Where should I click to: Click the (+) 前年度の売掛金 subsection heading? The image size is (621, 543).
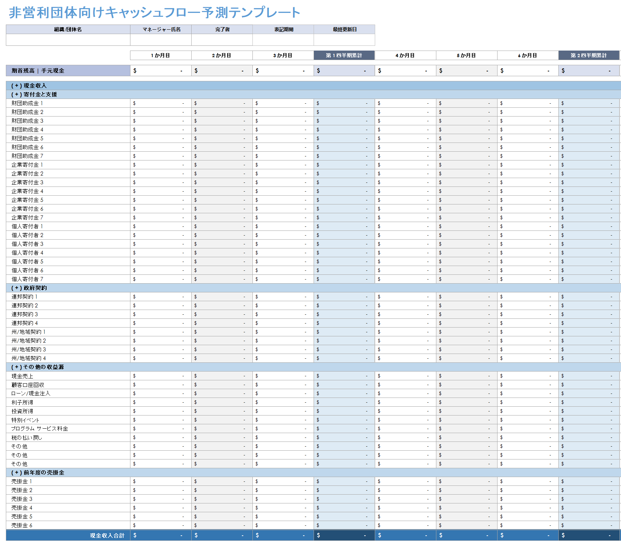click(38, 473)
